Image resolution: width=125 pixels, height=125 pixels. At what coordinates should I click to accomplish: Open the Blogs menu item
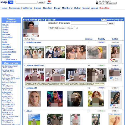[57, 8]
